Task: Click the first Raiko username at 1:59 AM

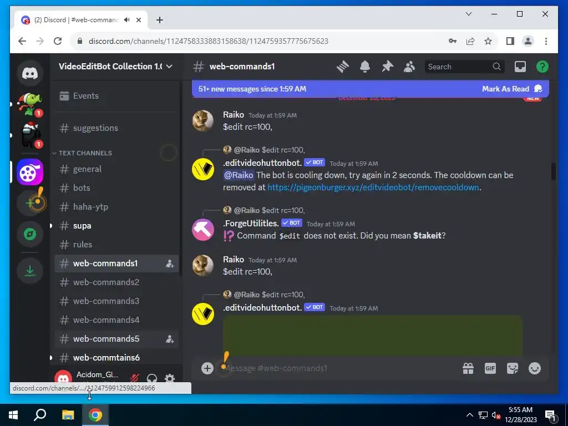Action: click(234, 115)
